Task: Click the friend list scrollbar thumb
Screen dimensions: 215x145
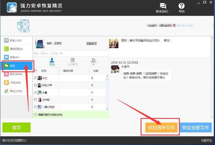Action: tap(107, 79)
